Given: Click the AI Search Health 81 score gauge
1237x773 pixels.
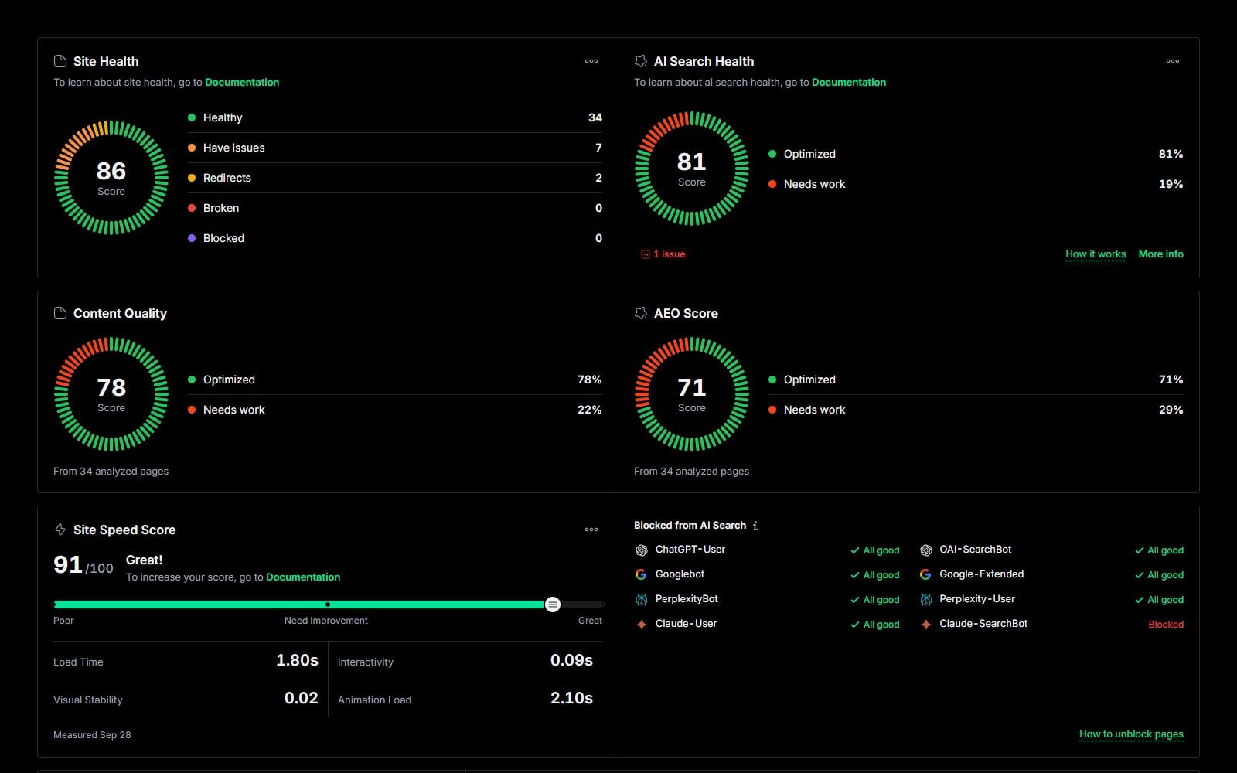Looking at the screenshot, I should (x=692, y=169).
